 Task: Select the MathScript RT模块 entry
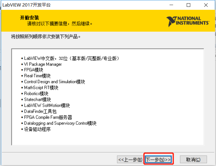pyautogui.click(x=40, y=87)
